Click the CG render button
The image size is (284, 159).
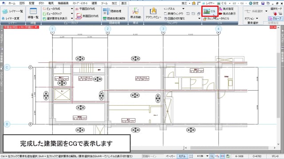[x=210, y=11]
